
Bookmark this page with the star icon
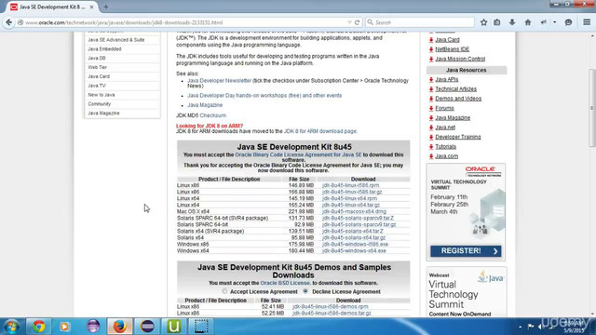[x=483, y=22]
